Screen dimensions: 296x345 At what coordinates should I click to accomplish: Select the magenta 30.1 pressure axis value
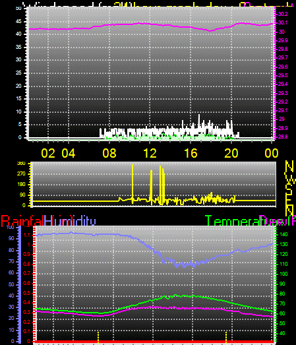point(283,22)
